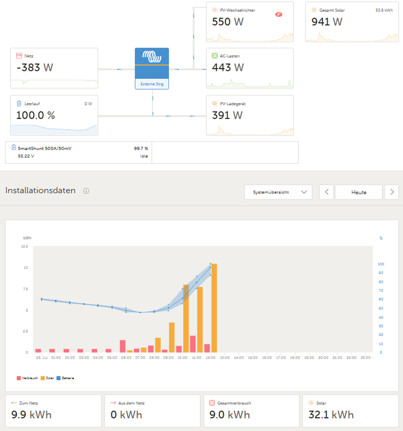Open the SmartShunt 500A/50mV row

coord(78,152)
